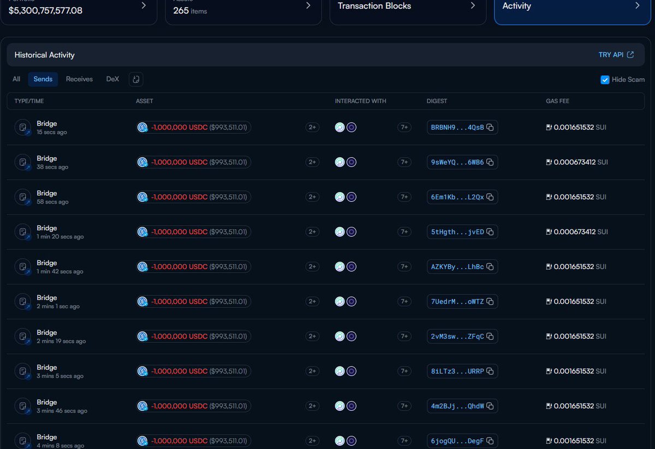The height and width of the screenshot is (449, 655).
Task: Copy digest 9sWeYQ...6WB6
Action: coord(490,162)
